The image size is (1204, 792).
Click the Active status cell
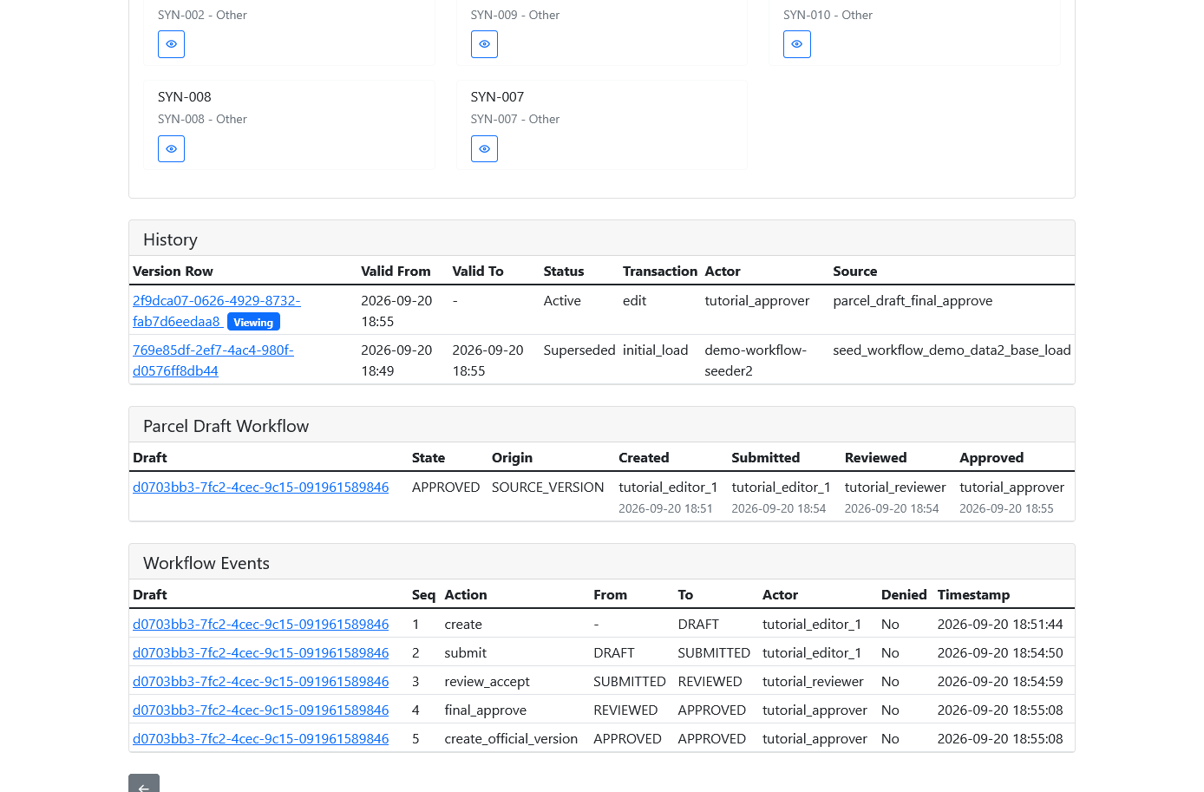point(562,301)
